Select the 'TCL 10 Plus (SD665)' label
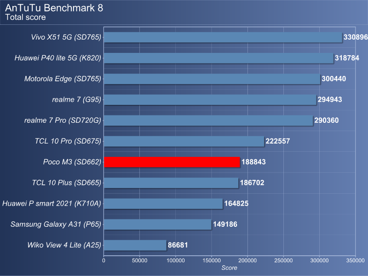This screenshot has height=276, width=368. point(67,183)
